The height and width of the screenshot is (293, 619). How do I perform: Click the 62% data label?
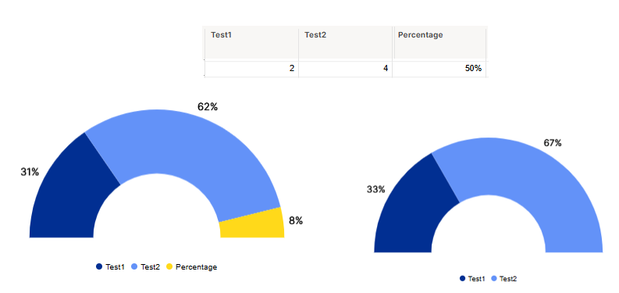point(208,107)
